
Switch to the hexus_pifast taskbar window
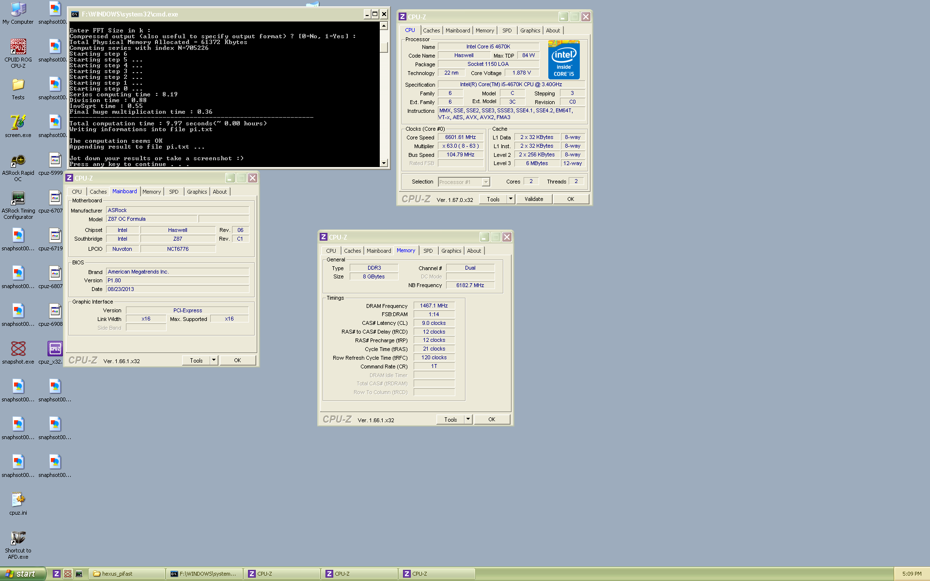point(128,574)
